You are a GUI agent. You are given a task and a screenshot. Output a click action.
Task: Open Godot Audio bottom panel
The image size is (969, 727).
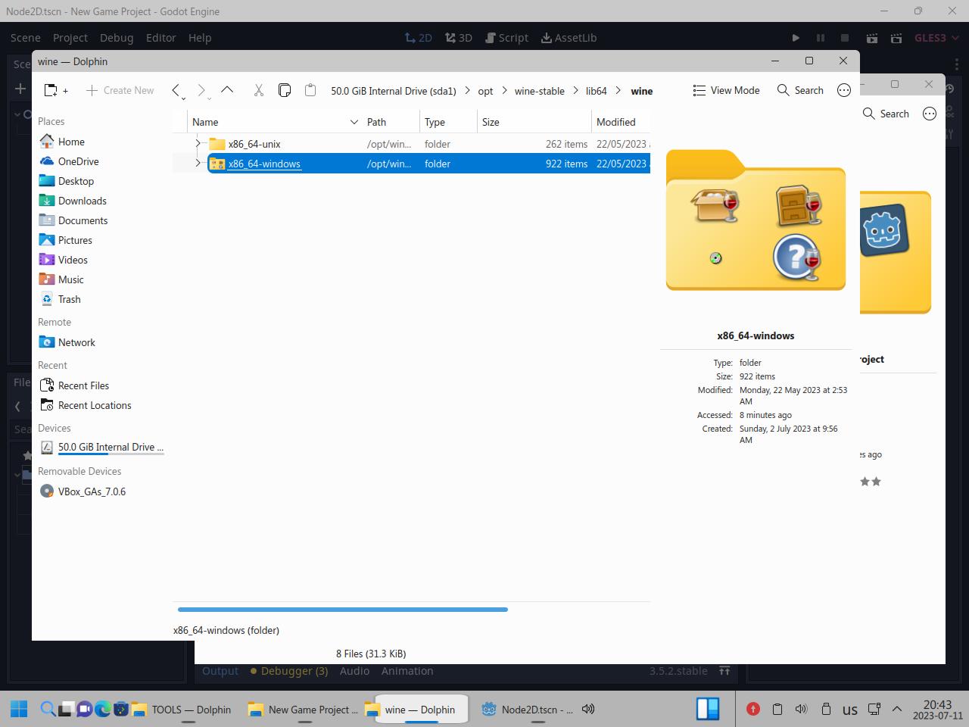[354, 671]
